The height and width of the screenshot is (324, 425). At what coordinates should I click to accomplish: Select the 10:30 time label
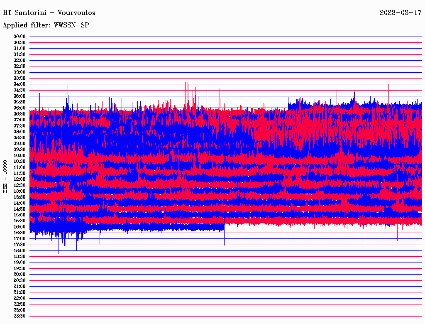[20, 162]
